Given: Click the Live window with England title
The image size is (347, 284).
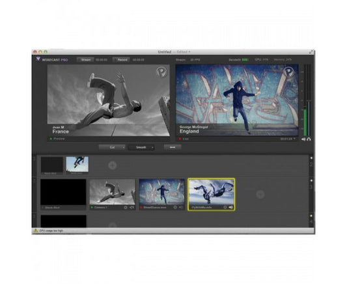Looking at the screenshot, I should tap(237, 100).
